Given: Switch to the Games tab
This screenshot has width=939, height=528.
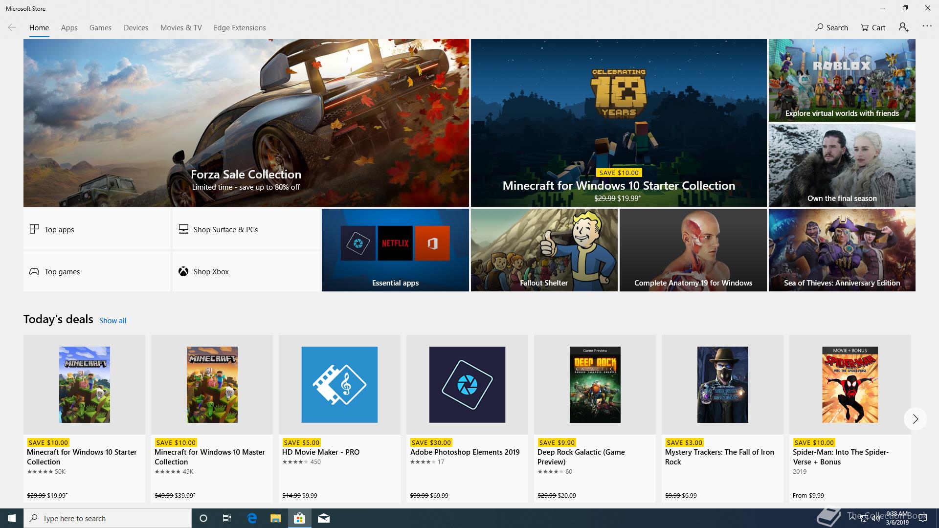Looking at the screenshot, I should click(x=100, y=28).
